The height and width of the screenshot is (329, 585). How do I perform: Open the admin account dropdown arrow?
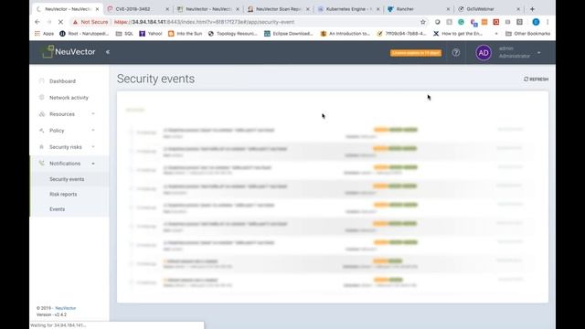[x=539, y=53]
